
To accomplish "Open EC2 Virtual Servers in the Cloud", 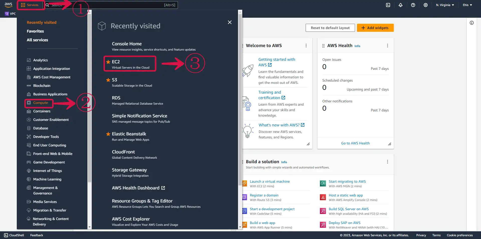I will click(x=131, y=64).
